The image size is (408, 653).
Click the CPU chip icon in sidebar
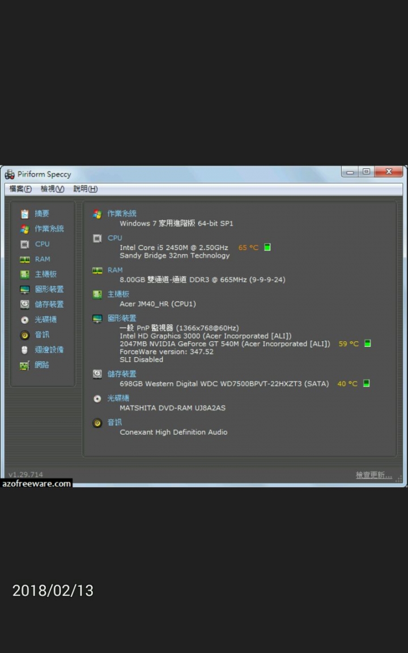(24, 244)
